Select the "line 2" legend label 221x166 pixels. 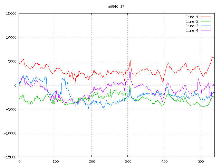click(192, 21)
